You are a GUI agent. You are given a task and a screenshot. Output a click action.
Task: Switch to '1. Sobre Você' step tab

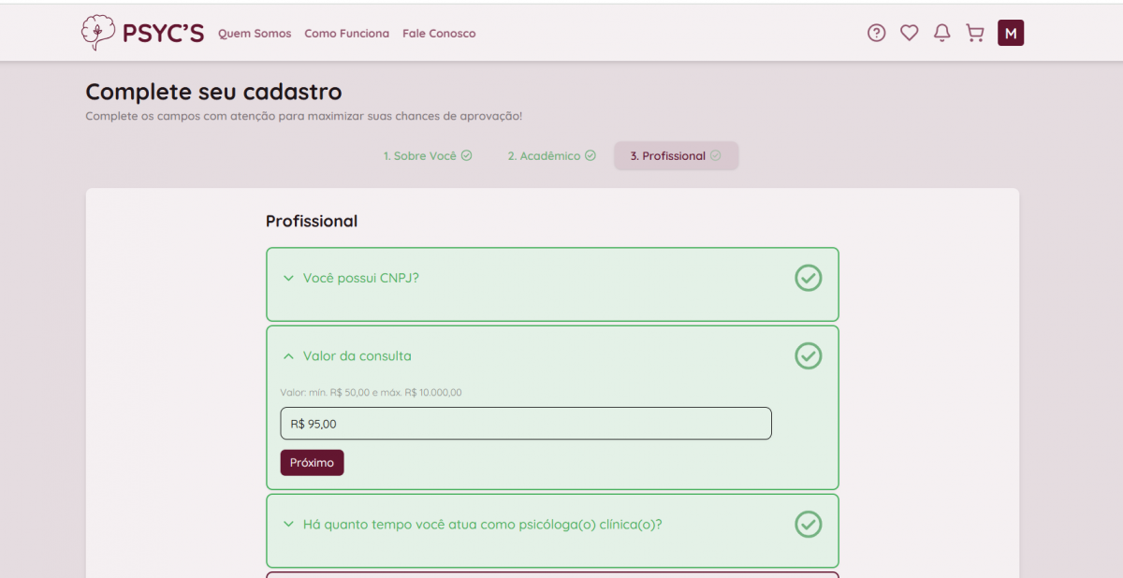coord(427,156)
